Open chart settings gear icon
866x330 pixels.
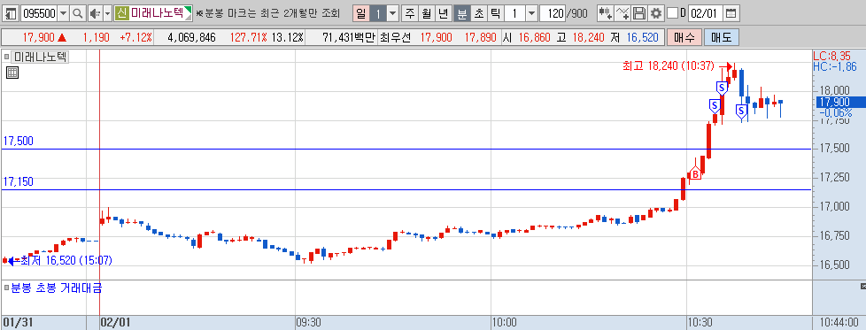point(655,13)
